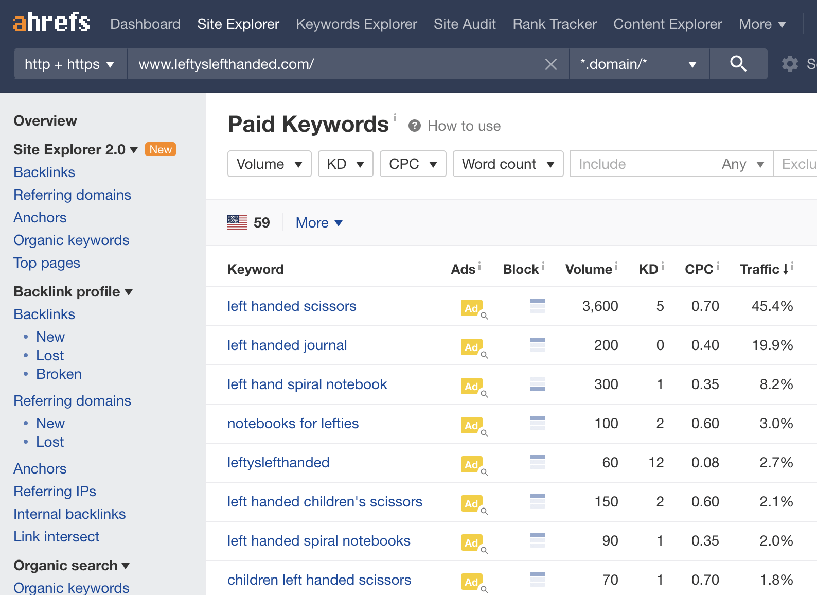Click SERP block icon for left handed journal

click(537, 345)
